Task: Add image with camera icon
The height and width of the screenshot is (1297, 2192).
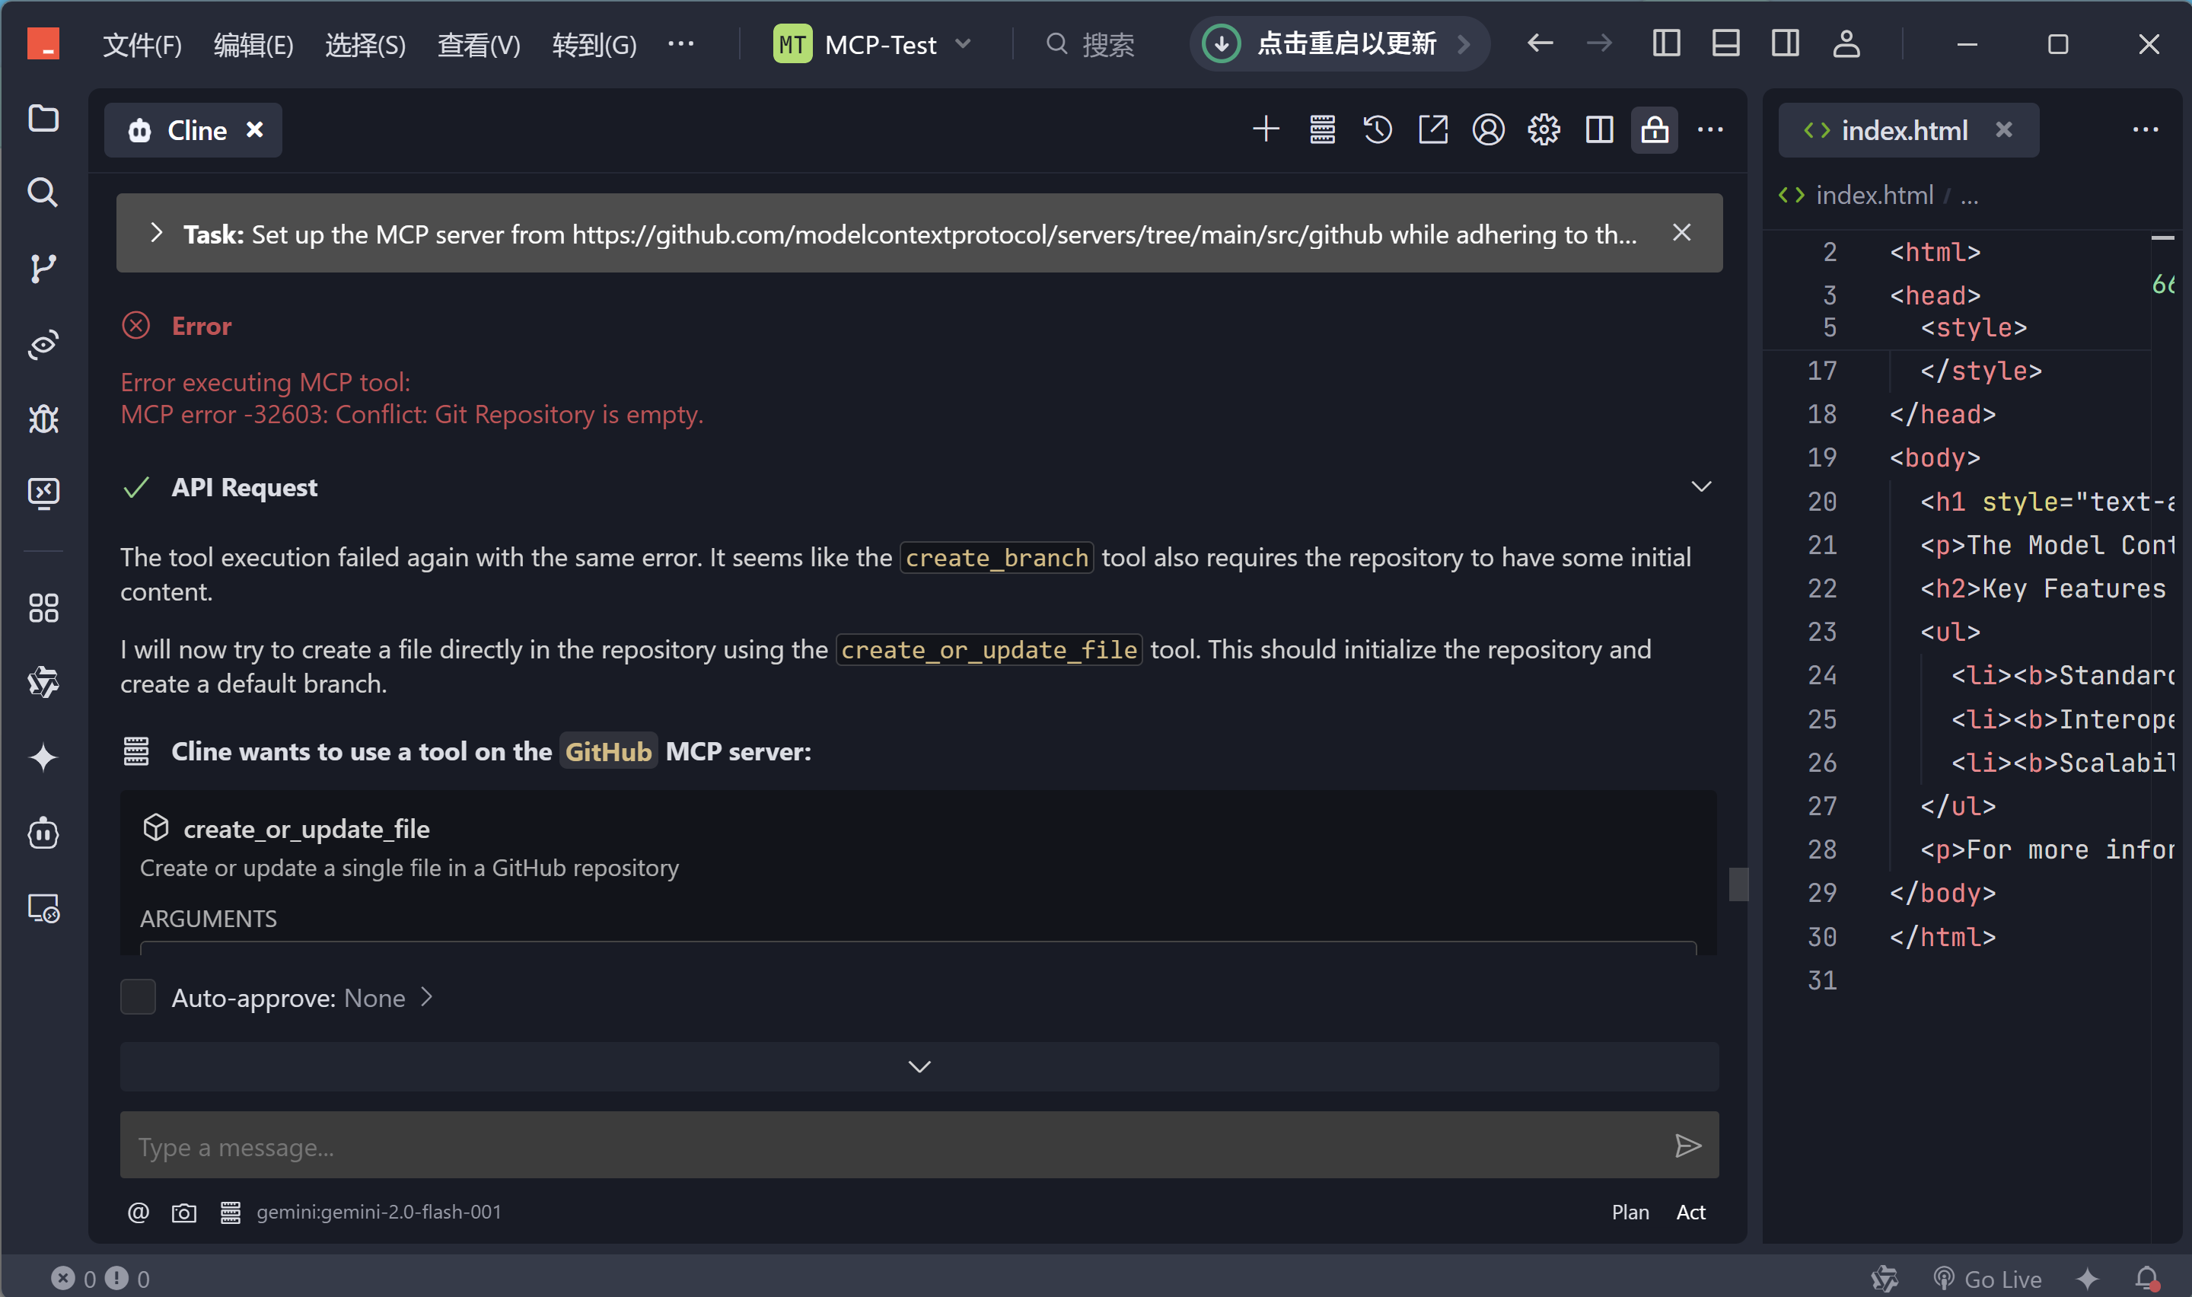Action: 183,1213
